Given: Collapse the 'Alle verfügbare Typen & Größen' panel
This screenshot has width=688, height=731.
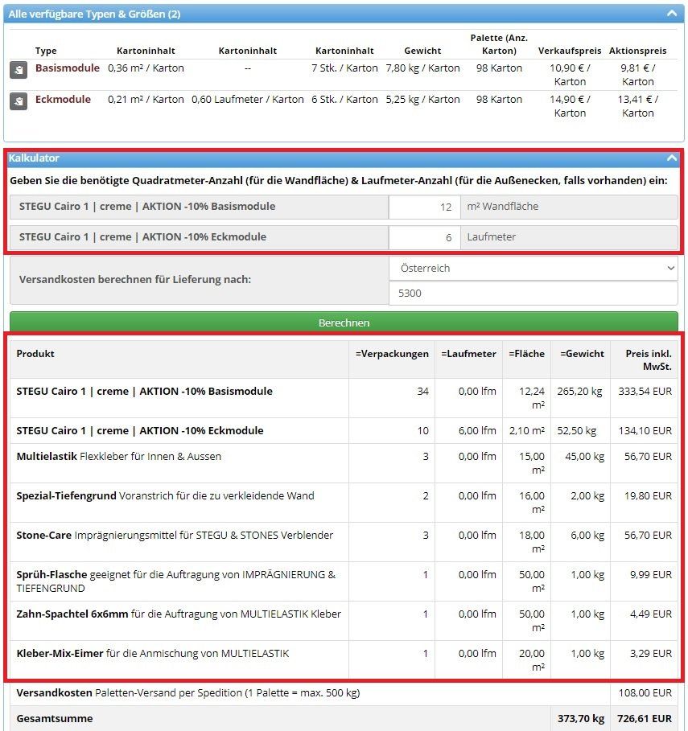Looking at the screenshot, I should click(x=672, y=14).
